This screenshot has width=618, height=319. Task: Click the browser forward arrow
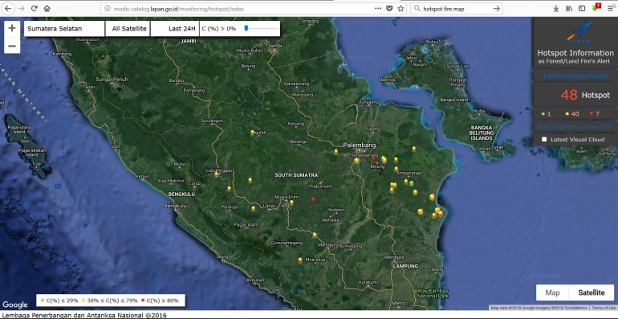point(22,8)
